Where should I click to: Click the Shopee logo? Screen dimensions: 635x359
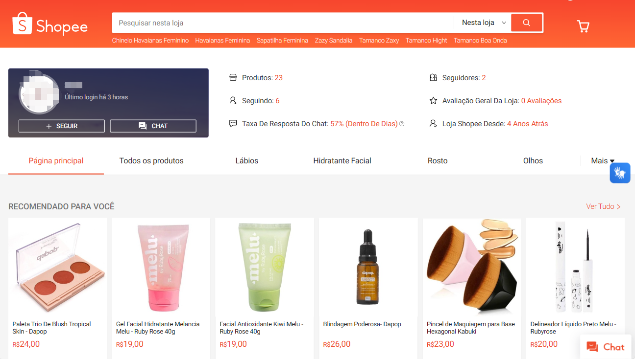(x=50, y=23)
